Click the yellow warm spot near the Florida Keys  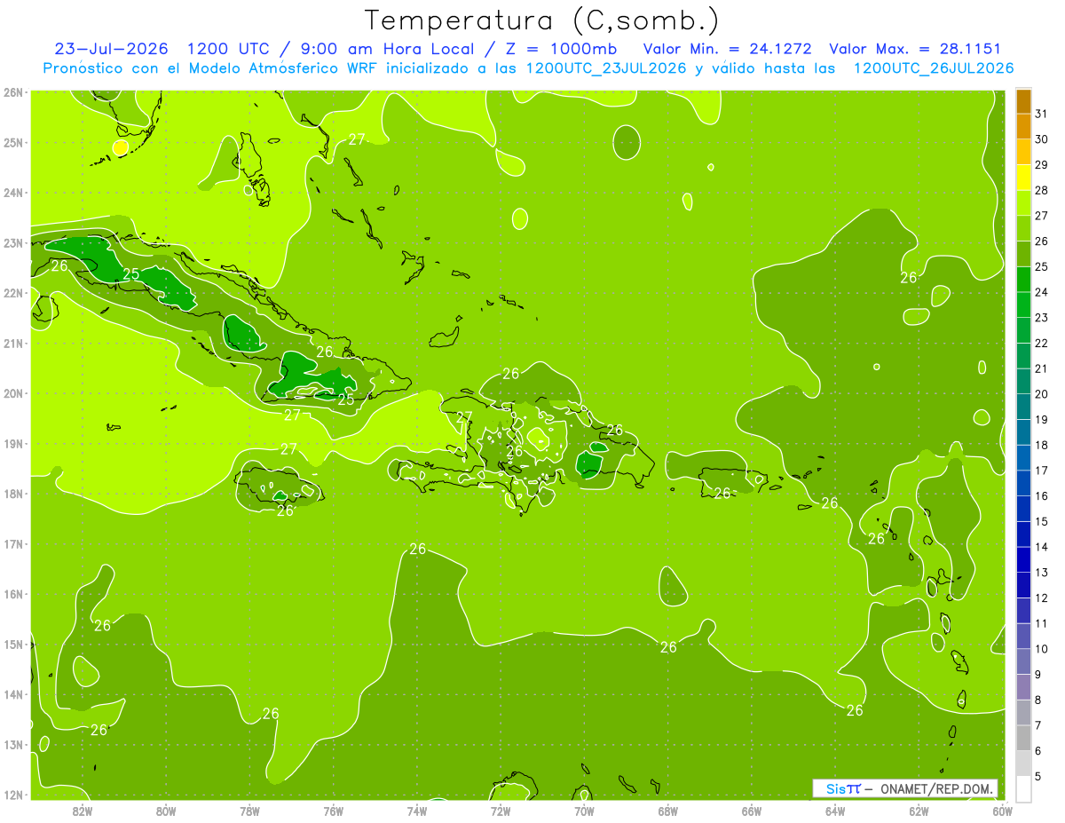click(x=121, y=147)
